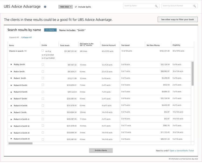The height and width of the screenshot is (163, 202).
Task: Expand the Robin Smith row
Action: [x=11, y=71]
